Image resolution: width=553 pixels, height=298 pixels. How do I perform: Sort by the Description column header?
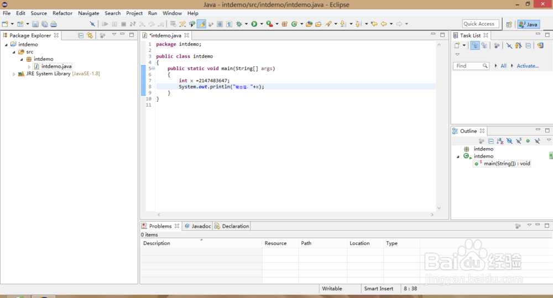tap(201, 243)
